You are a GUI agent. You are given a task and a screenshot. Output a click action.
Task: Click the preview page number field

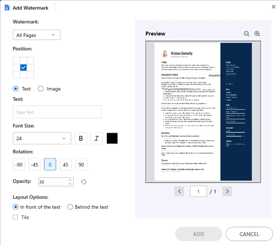(199, 191)
